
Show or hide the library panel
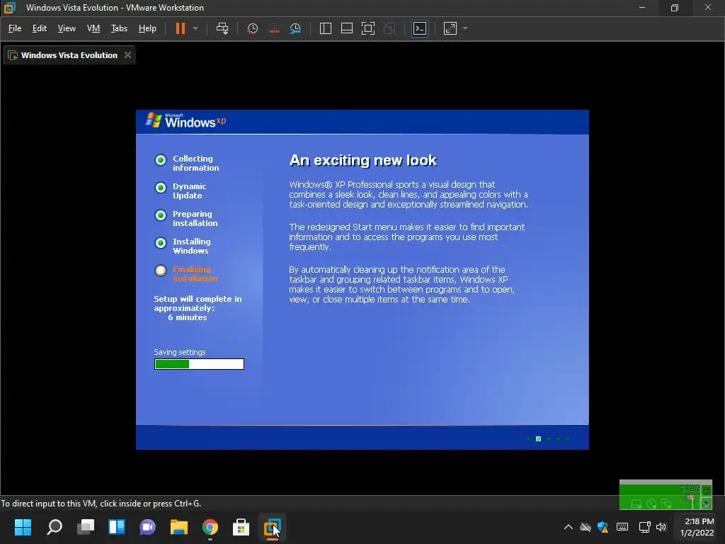click(326, 28)
